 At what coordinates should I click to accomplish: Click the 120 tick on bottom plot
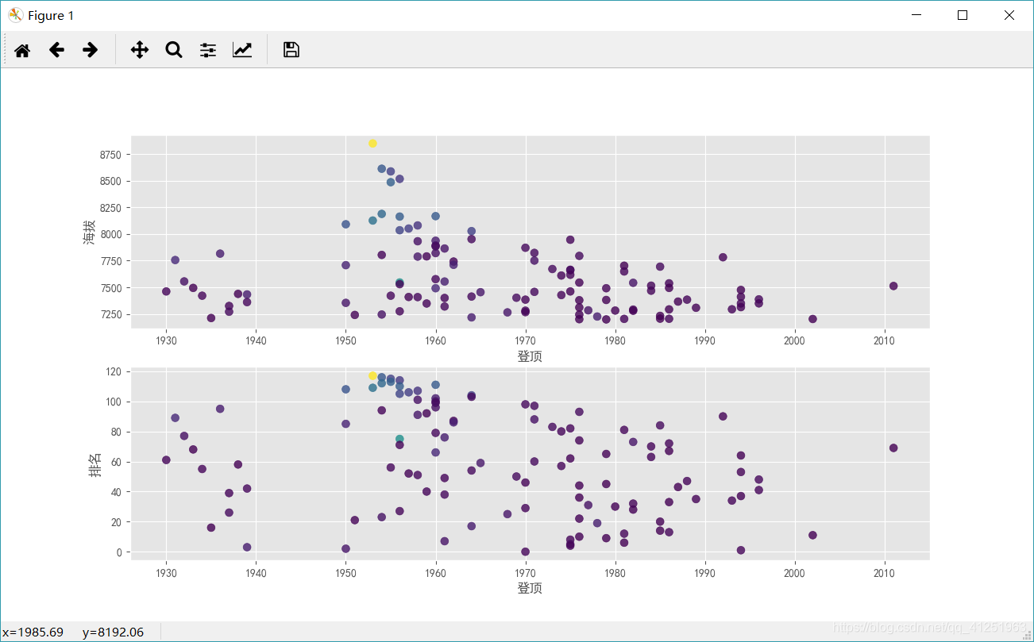coord(114,372)
